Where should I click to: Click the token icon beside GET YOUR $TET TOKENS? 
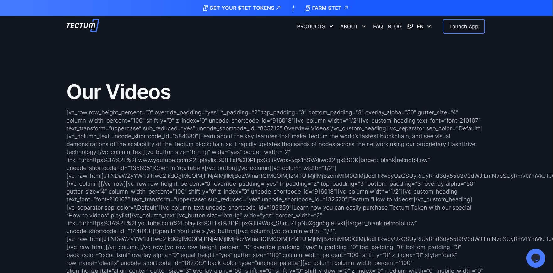205,8
